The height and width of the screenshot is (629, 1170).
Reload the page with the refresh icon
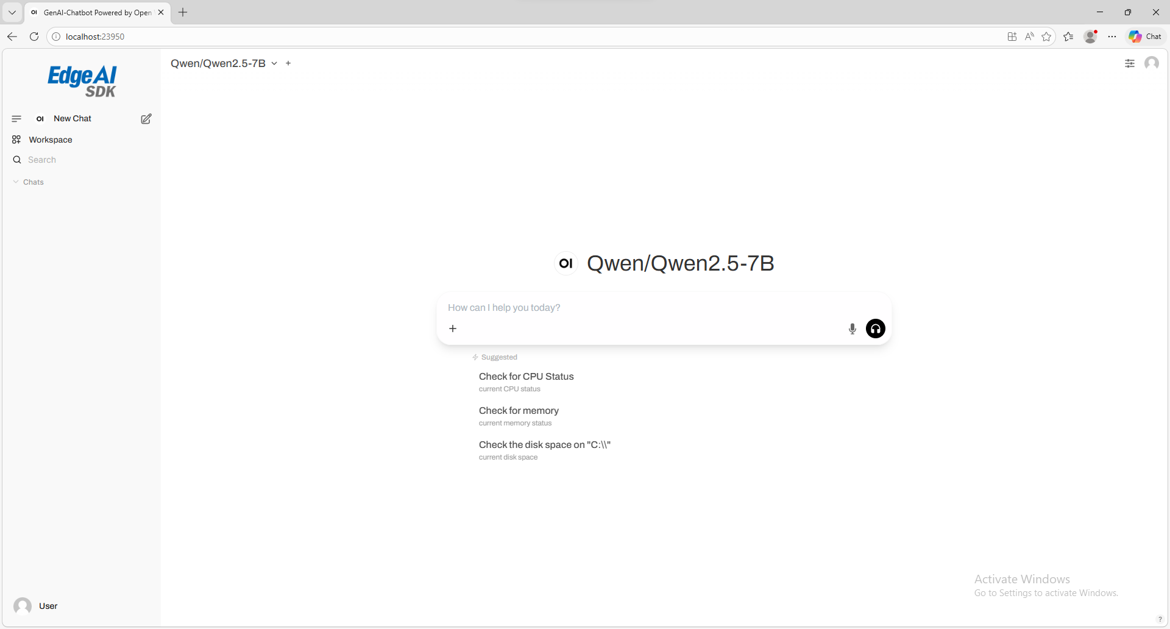click(34, 37)
